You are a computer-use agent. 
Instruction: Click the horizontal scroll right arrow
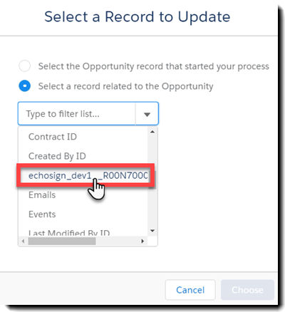[142, 241]
